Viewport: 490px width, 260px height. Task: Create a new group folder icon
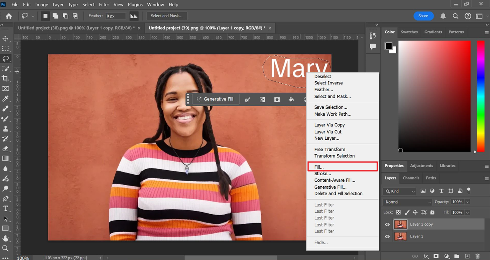point(457,256)
